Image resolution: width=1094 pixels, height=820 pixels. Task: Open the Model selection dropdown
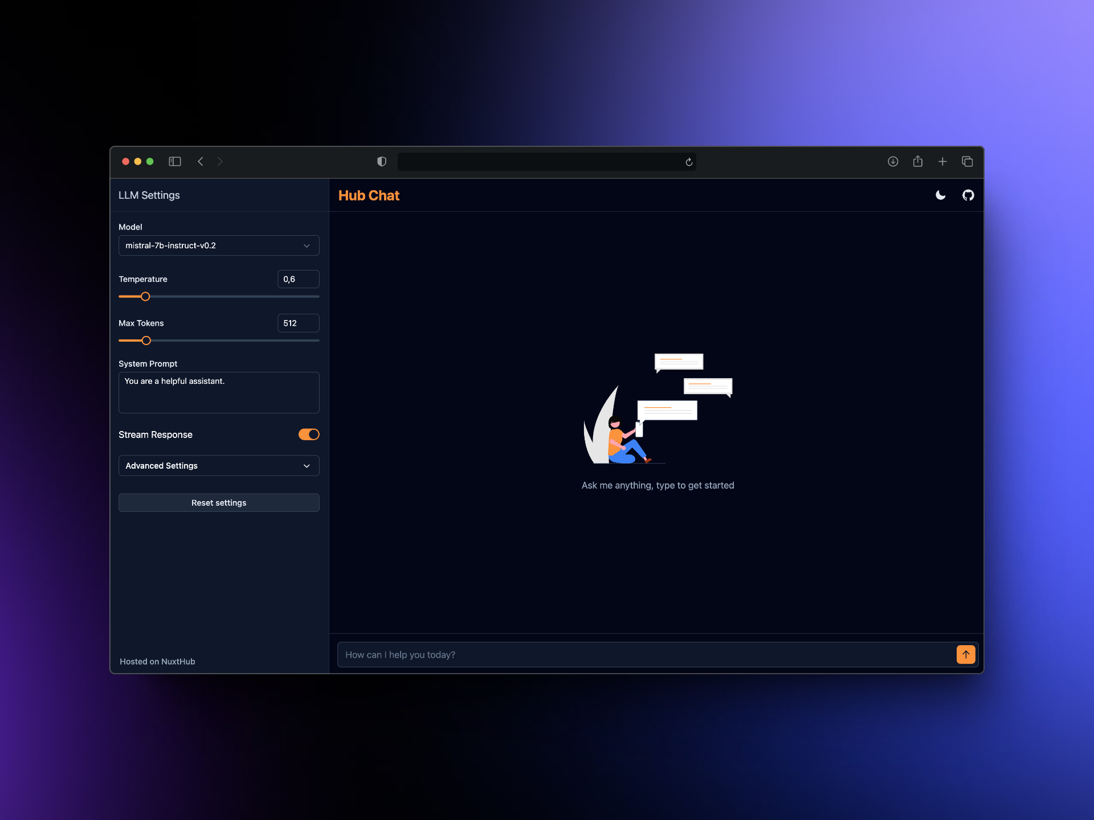point(219,245)
